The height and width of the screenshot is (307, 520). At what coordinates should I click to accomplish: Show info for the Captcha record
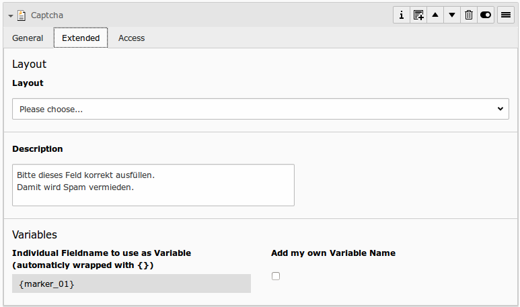(402, 15)
